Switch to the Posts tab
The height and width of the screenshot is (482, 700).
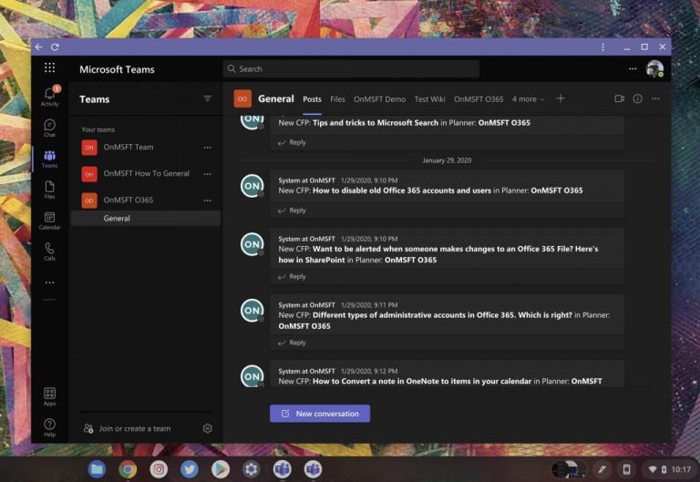(x=312, y=99)
